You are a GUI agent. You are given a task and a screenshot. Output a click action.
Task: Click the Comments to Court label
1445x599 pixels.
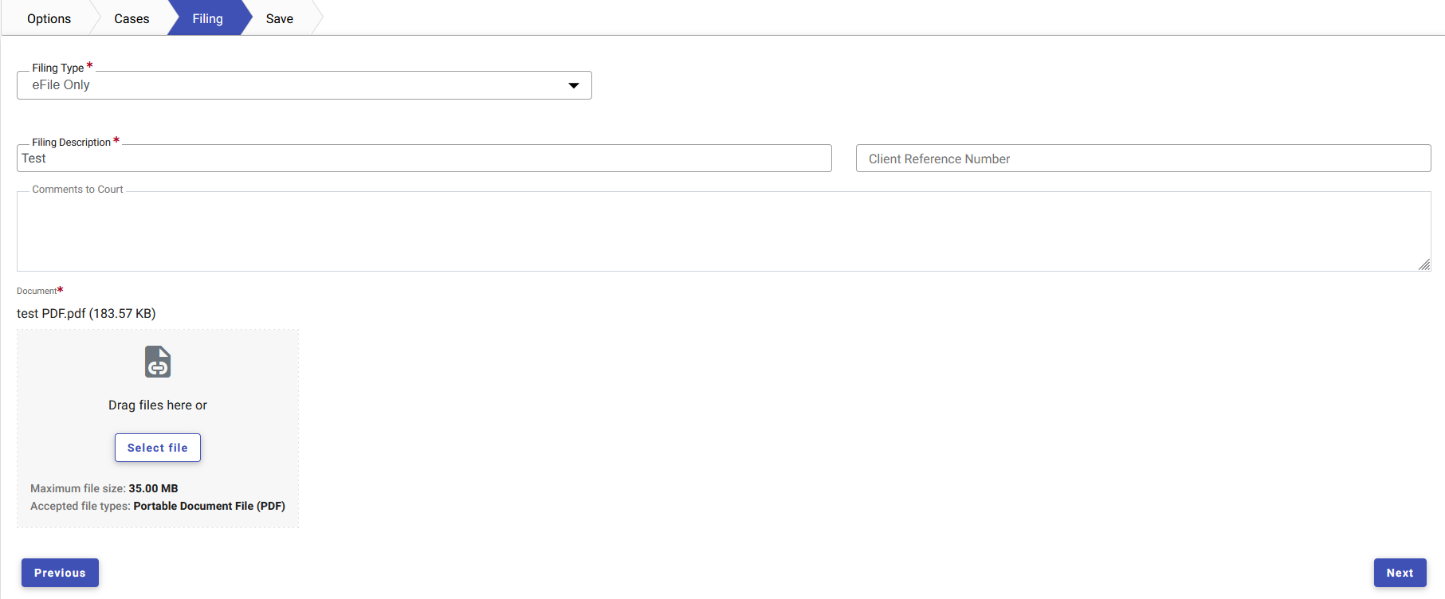(77, 190)
